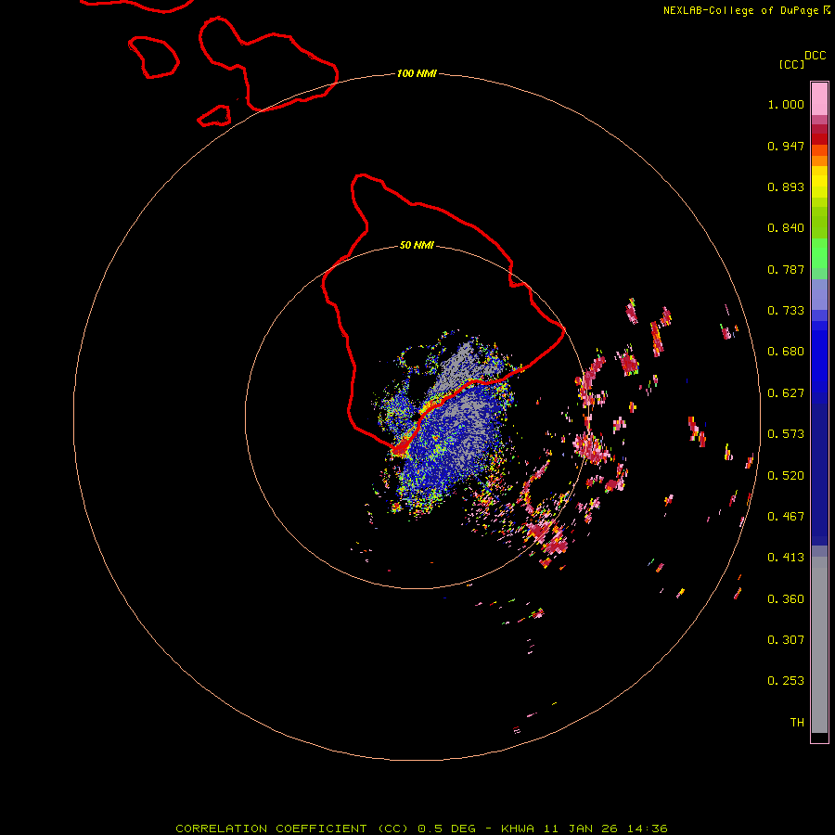Click the 0.893 scale value

point(786,186)
